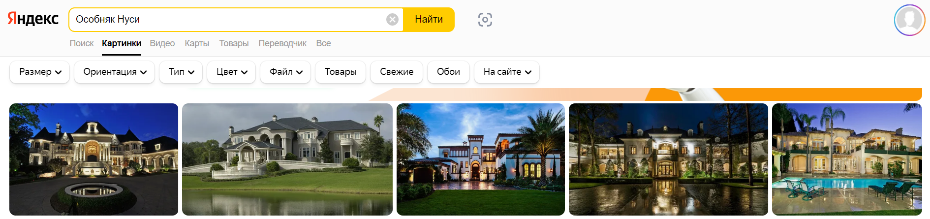Image resolution: width=930 pixels, height=219 pixels.
Task: Open the night-lit mansion with fountain thumbnail
Action: pos(93,159)
